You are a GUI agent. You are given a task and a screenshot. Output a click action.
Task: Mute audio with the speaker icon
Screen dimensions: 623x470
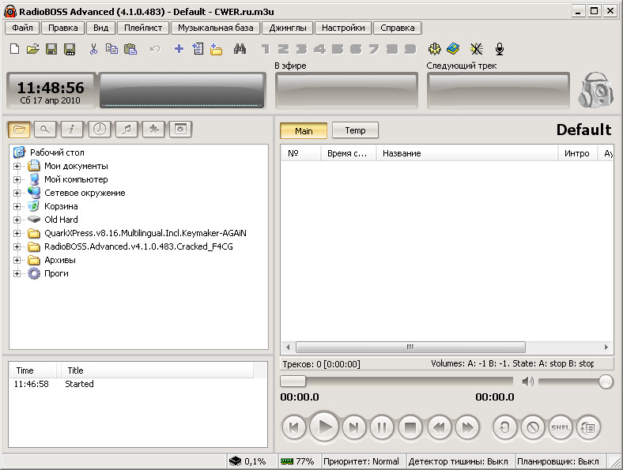pos(527,382)
